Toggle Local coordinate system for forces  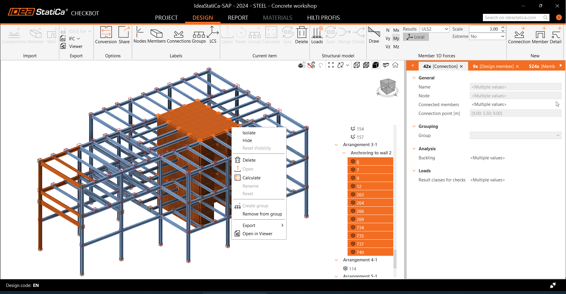pos(416,37)
